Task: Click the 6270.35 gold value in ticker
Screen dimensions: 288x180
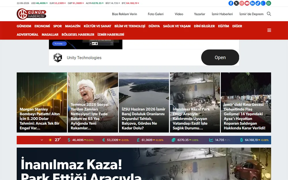Action: pos(183,140)
